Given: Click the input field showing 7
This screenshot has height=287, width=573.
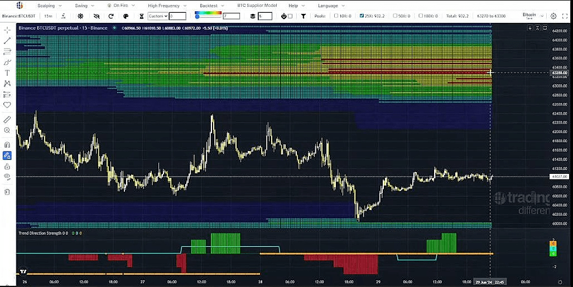Looking at the screenshot, I should (232, 16).
